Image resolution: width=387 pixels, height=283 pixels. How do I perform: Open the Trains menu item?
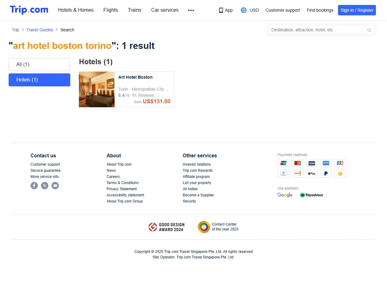click(x=135, y=10)
